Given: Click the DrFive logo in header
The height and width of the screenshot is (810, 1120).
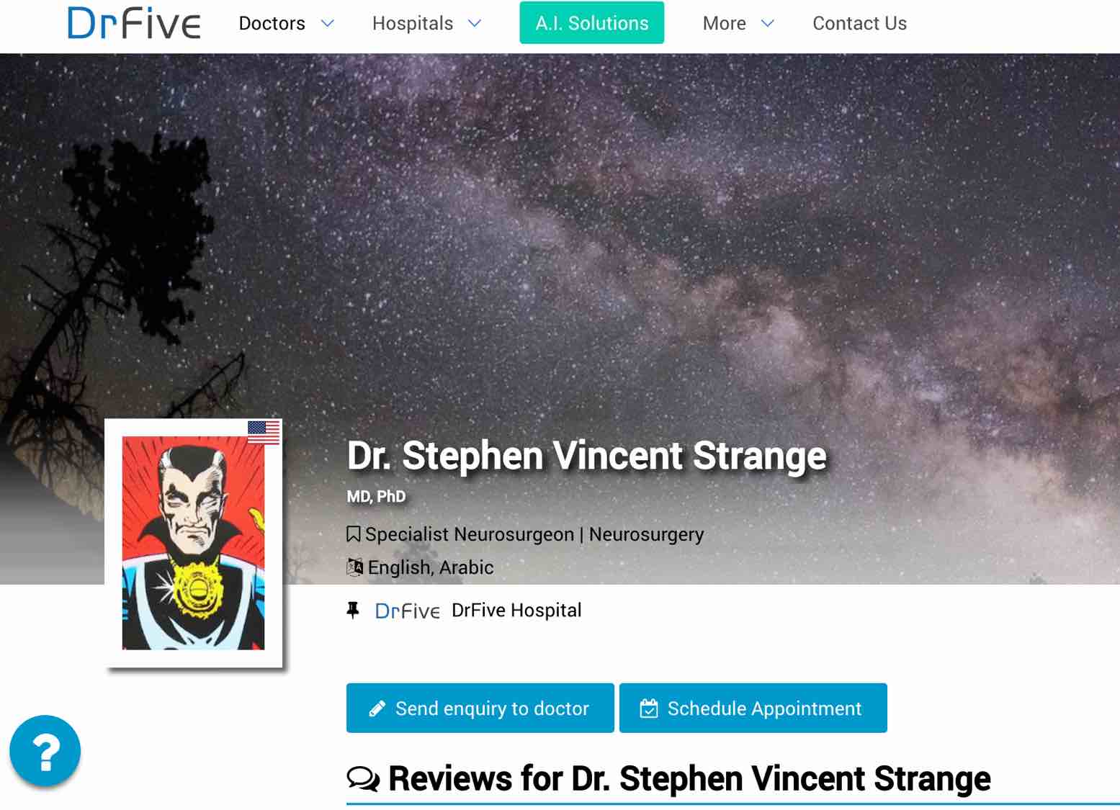Looking at the screenshot, I should [x=134, y=23].
